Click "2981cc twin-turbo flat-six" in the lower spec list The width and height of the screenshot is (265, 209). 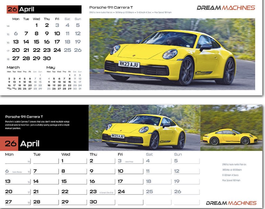click(234, 164)
